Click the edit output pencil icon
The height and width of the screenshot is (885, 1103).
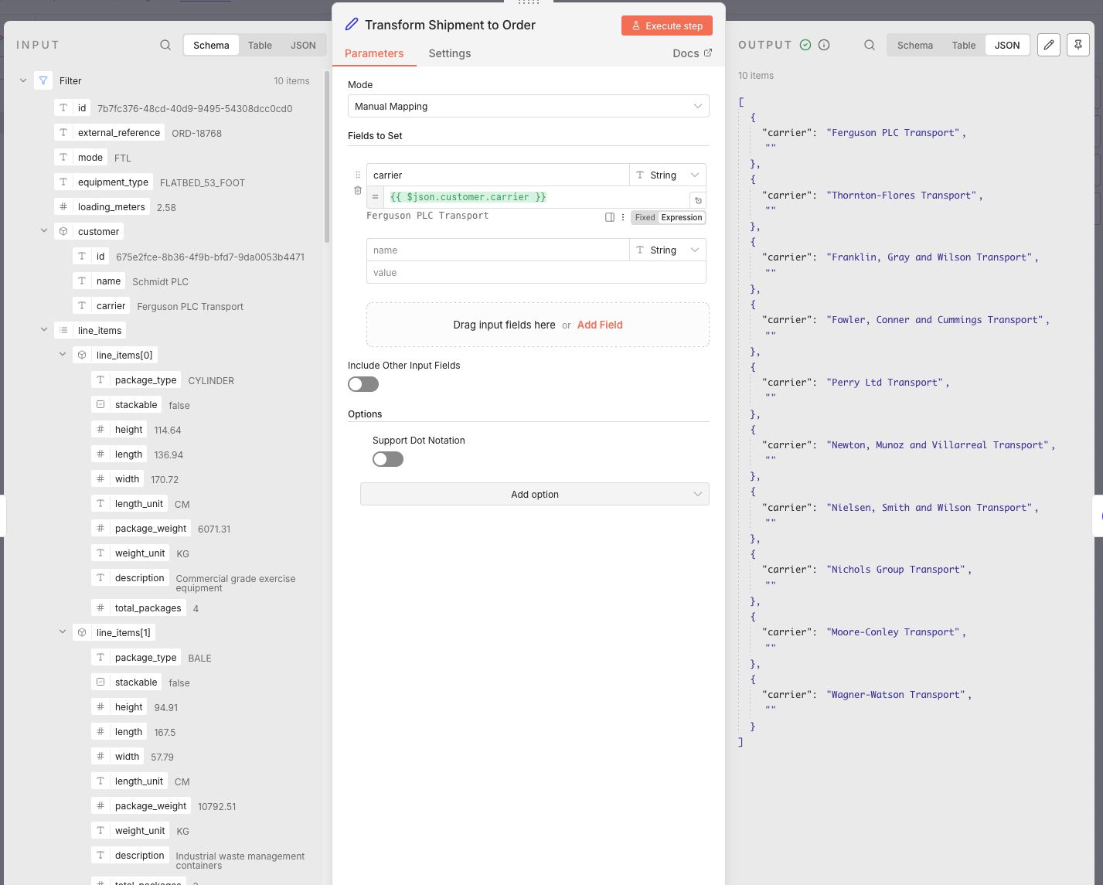(1048, 45)
